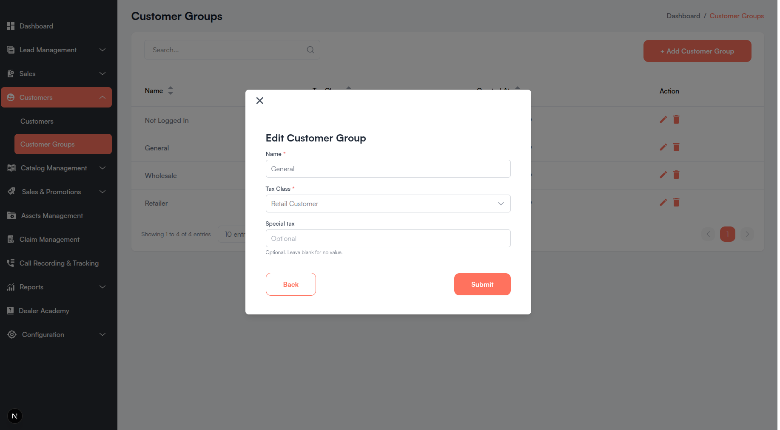Click the Dealer Academy icon
The image size is (780, 430).
(x=10, y=311)
